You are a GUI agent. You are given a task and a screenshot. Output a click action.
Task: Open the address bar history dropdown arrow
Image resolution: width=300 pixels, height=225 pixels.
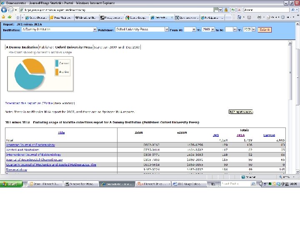[x=220, y=10]
